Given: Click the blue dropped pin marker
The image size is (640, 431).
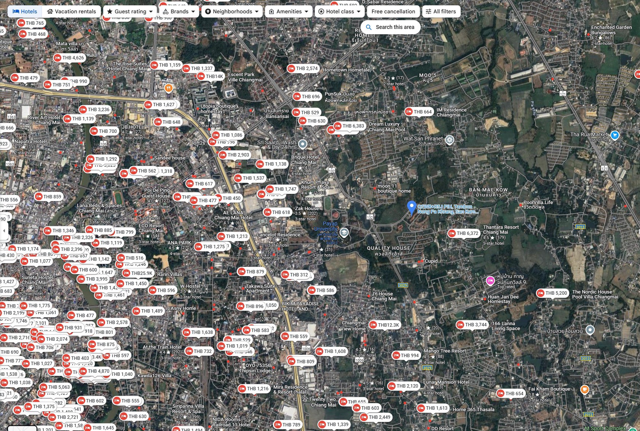Looking at the screenshot, I should point(411,207).
